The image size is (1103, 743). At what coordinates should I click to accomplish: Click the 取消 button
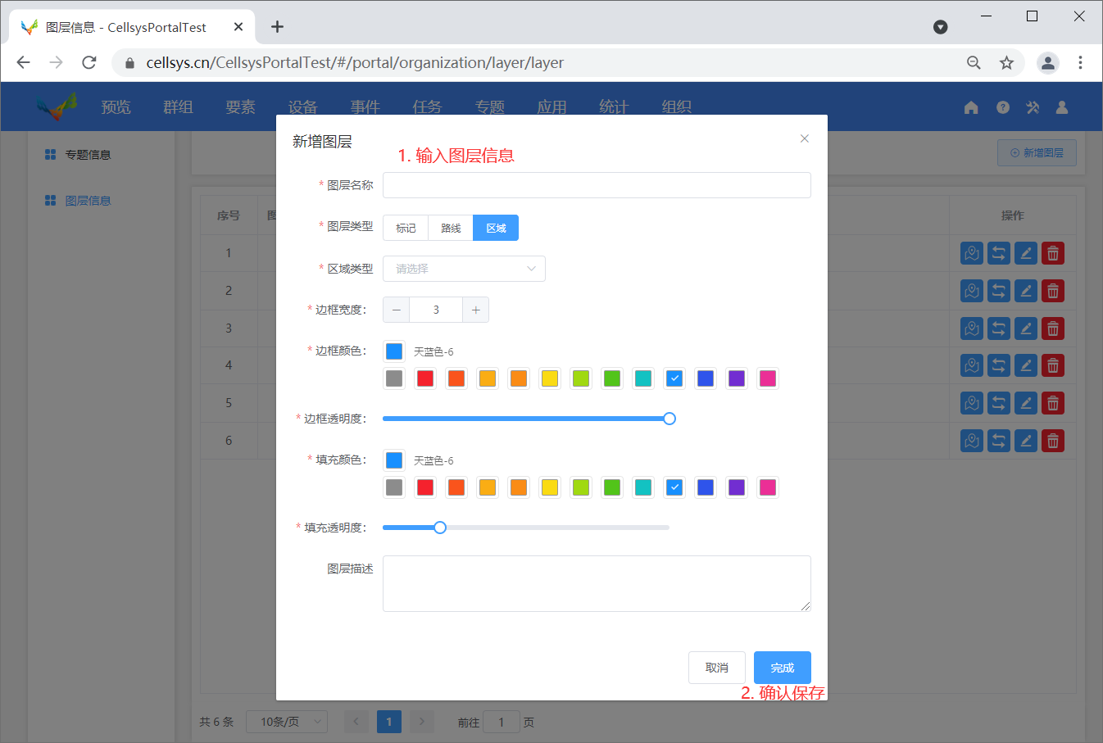coord(717,668)
